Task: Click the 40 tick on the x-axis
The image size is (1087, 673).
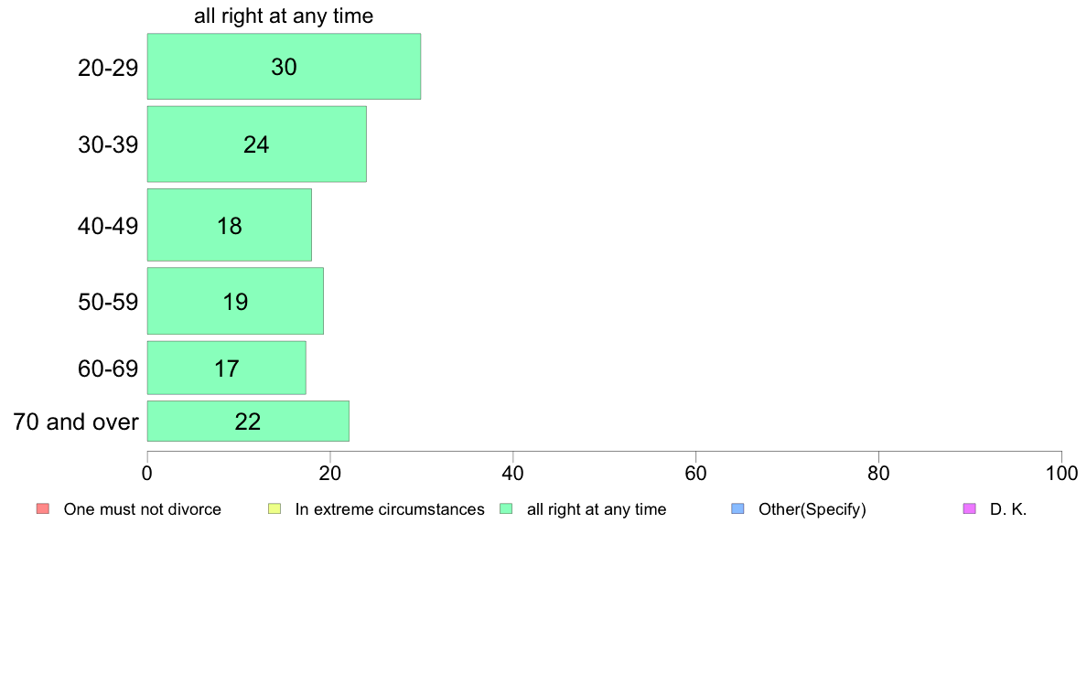Action: 513,474
